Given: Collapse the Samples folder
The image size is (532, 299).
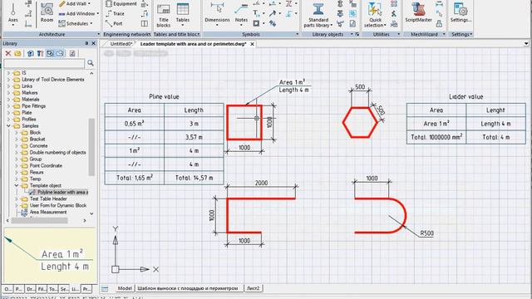Looking at the screenshot, I should (x=8, y=125).
